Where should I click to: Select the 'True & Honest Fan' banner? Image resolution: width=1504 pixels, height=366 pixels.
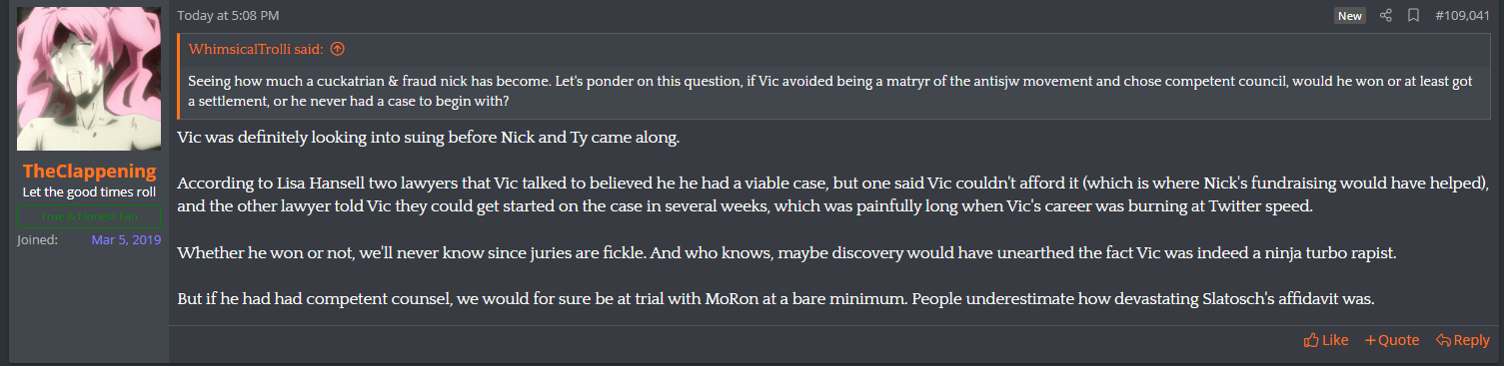click(x=89, y=216)
